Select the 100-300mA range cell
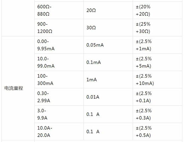Viewport: 184px width, 142px height. [59, 80]
